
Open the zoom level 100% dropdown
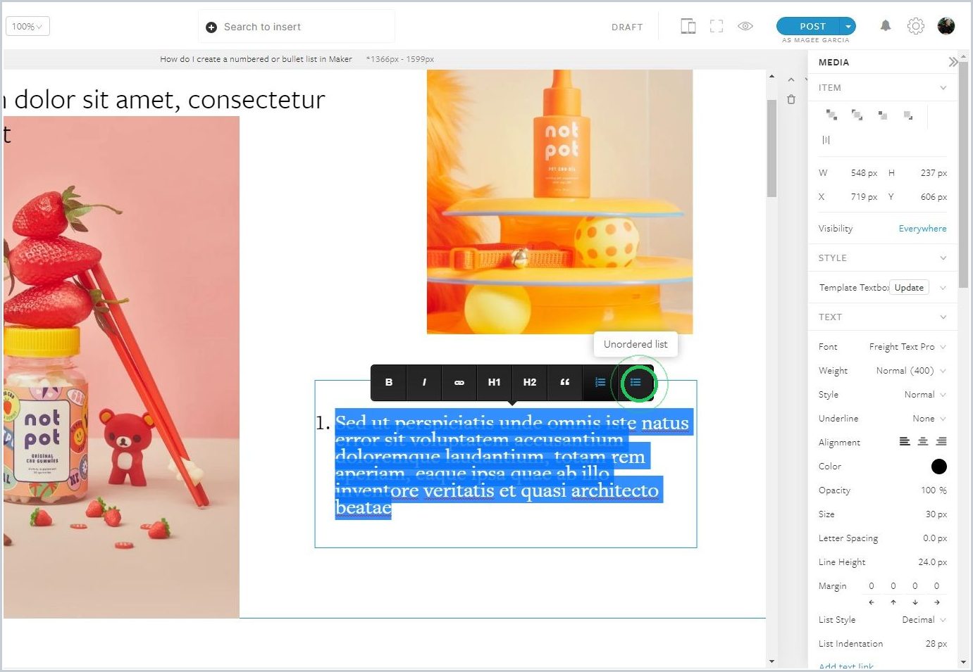tap(27, 27)
